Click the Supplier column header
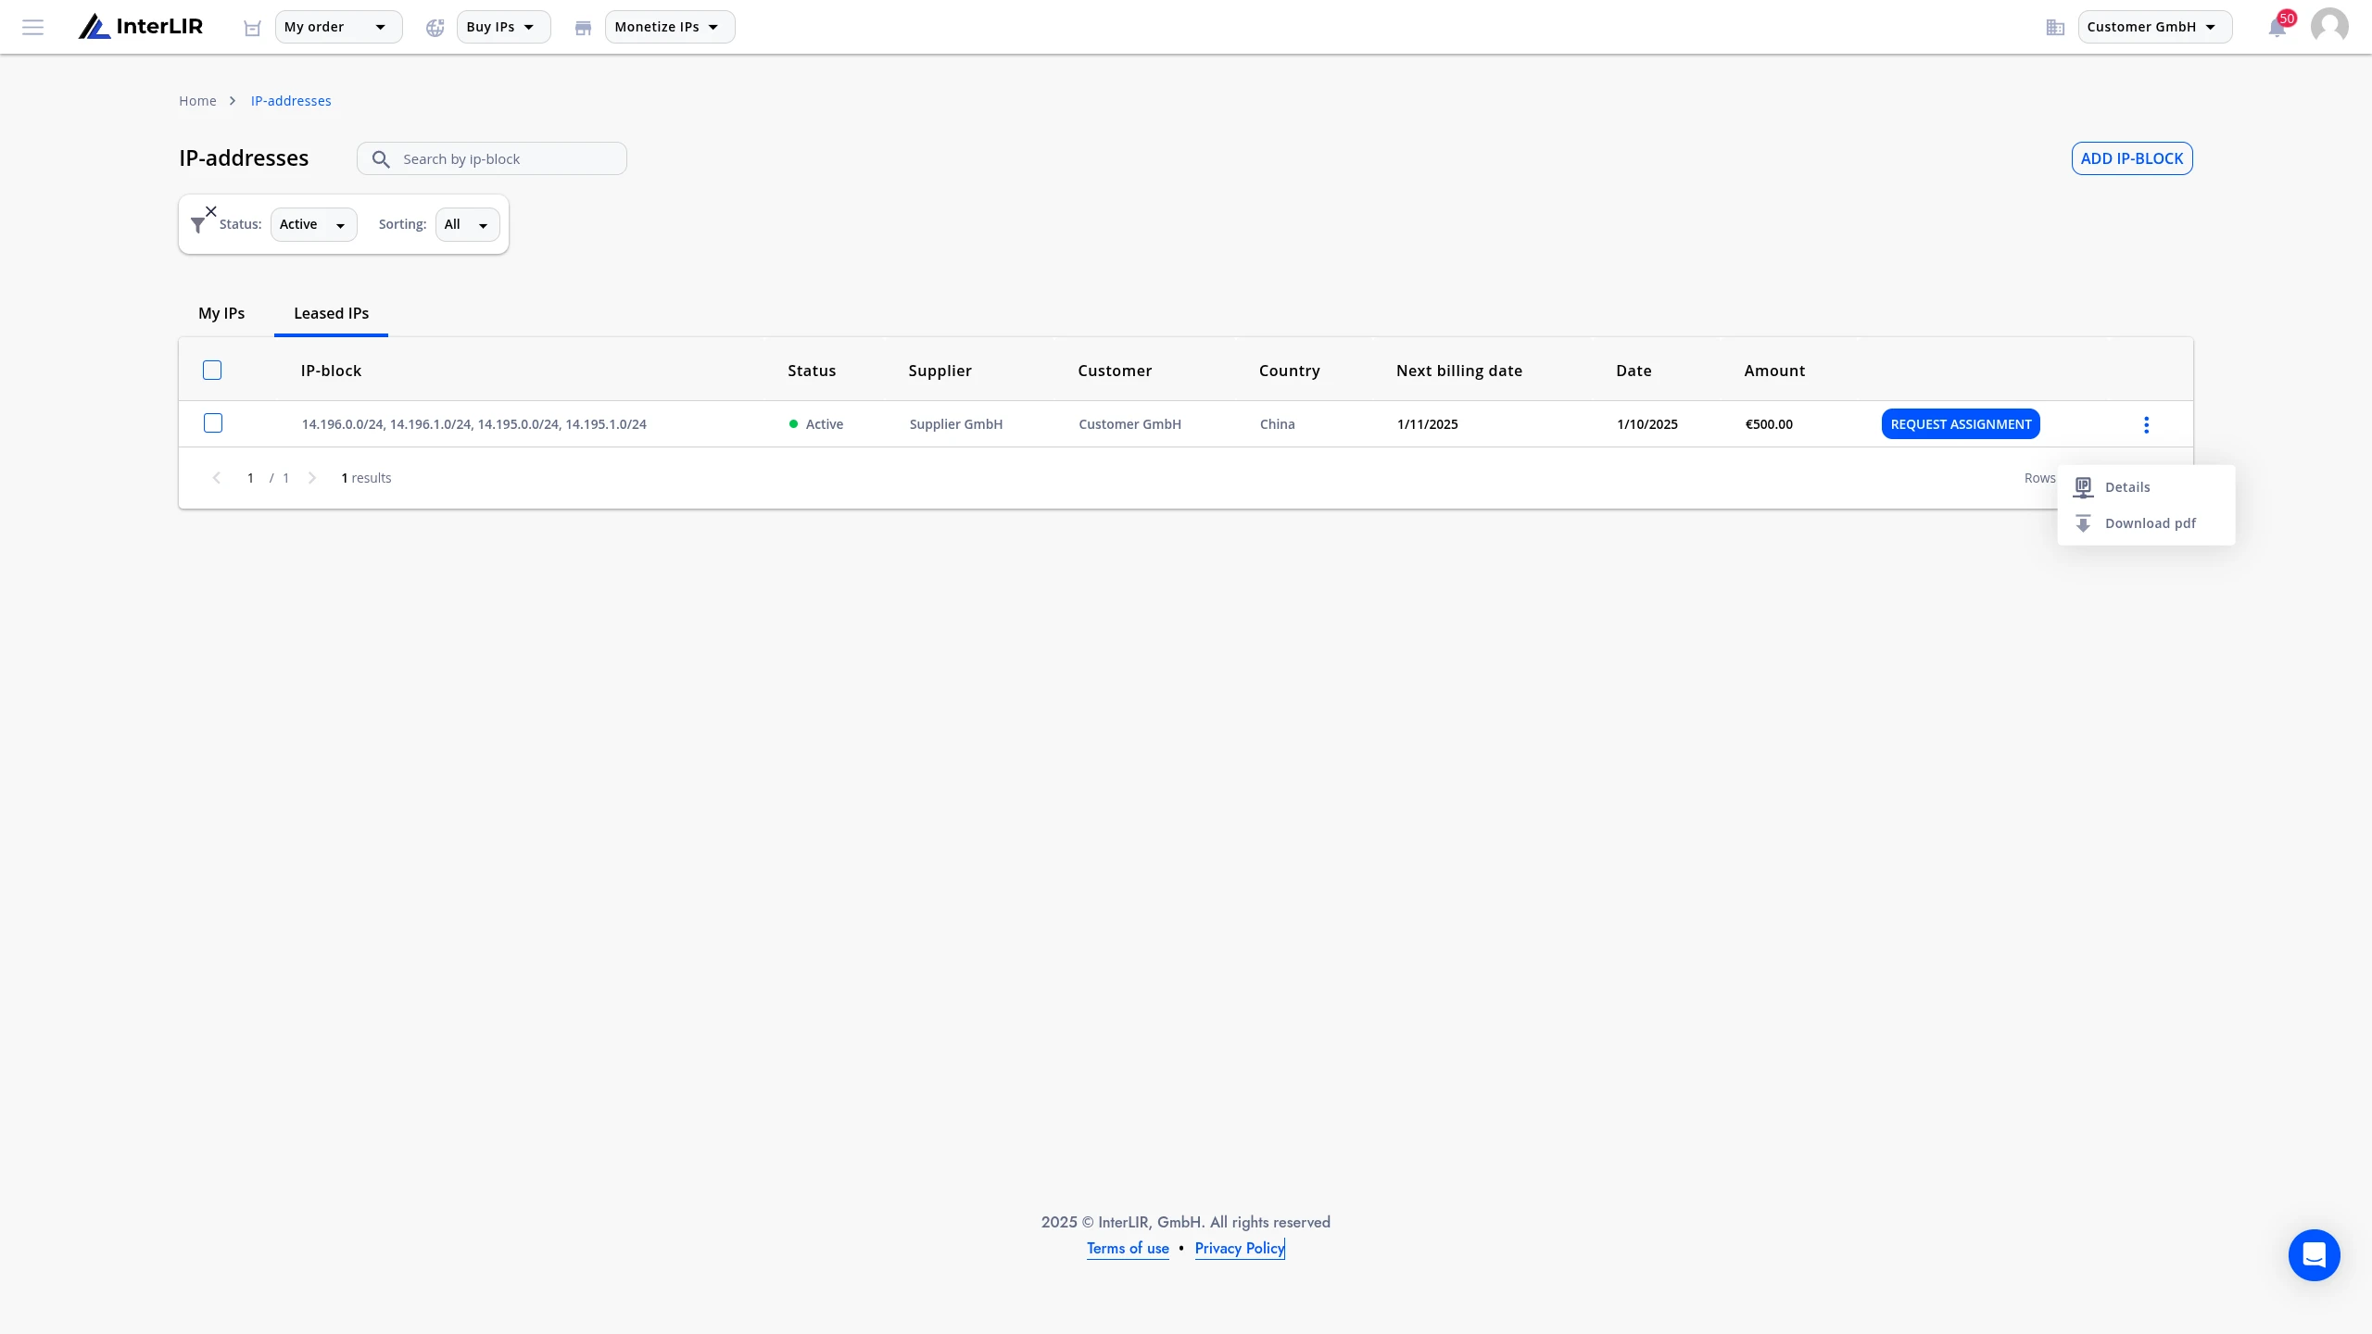 pyautogui.click(x=940, y=371)
